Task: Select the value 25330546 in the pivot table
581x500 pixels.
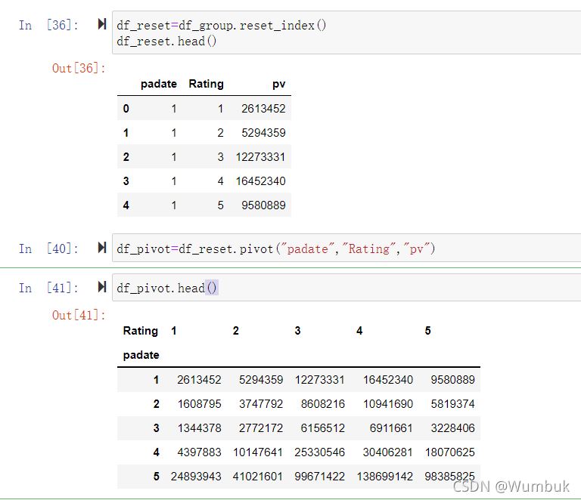Action: point(320,452)
